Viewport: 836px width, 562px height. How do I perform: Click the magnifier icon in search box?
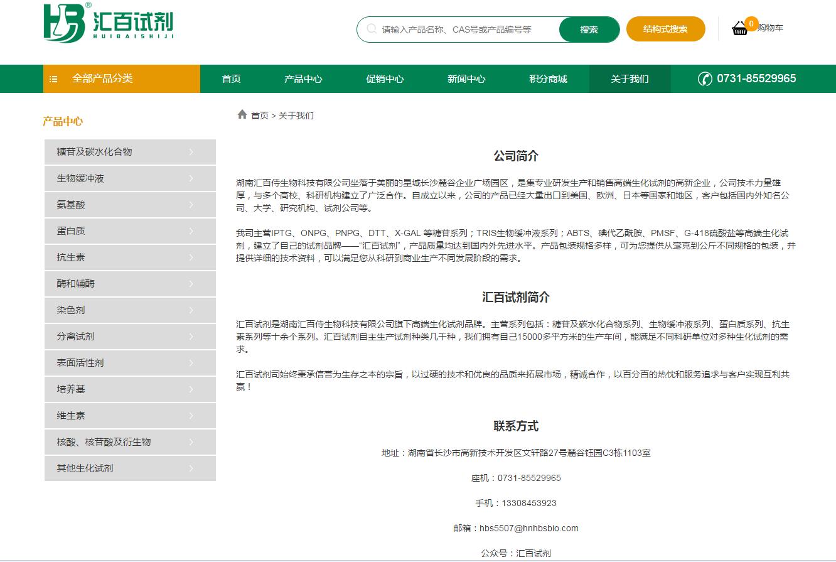372,29
